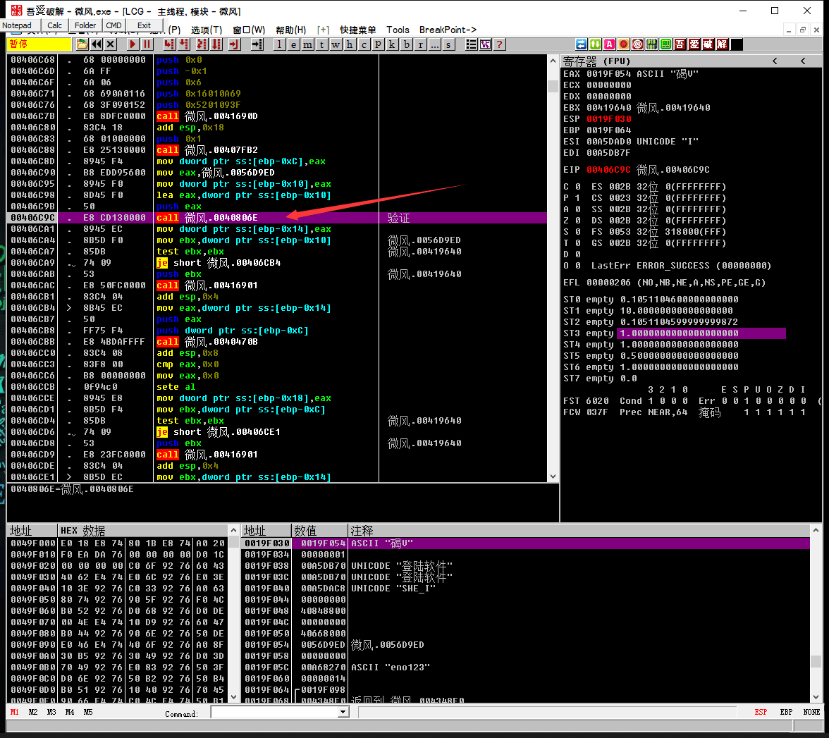Launch CMD from the shortcut bar
The image size is (829, 738).
click(x=113, y=25)
